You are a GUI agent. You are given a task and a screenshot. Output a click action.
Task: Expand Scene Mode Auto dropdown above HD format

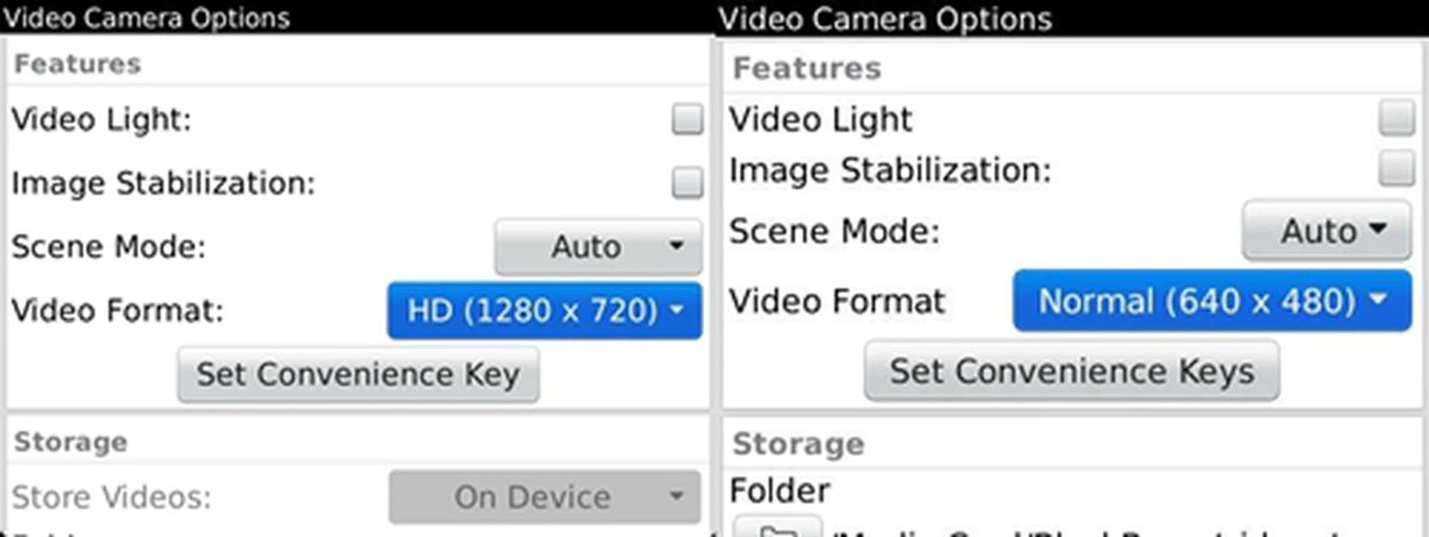[598, 246]
